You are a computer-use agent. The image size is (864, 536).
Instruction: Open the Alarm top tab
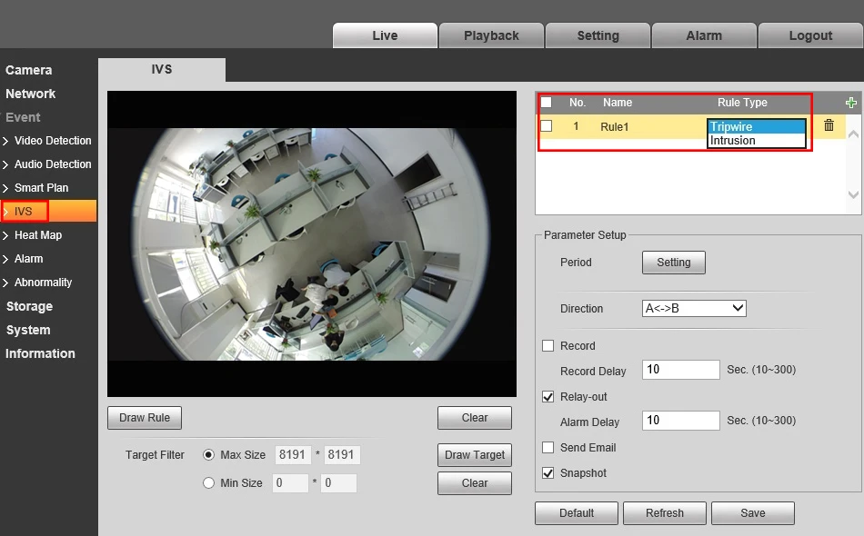pyautogui.click(x=704, y=35)
